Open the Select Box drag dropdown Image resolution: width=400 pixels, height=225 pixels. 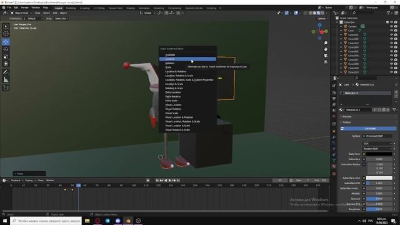(61, 19)
